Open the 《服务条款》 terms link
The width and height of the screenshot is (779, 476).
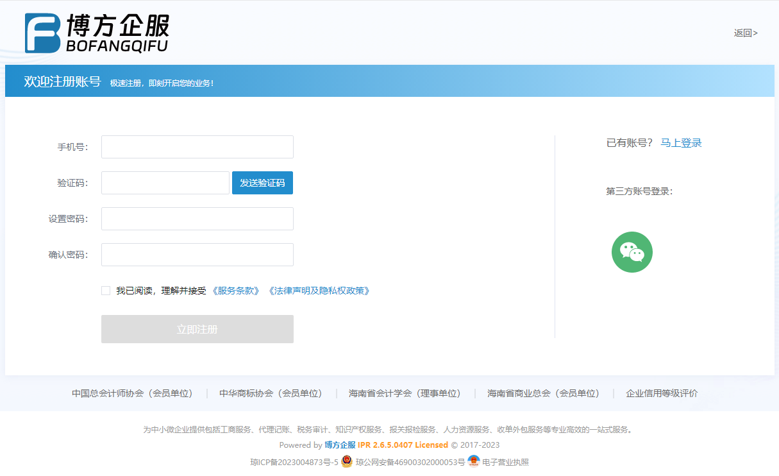pos(235,291)
